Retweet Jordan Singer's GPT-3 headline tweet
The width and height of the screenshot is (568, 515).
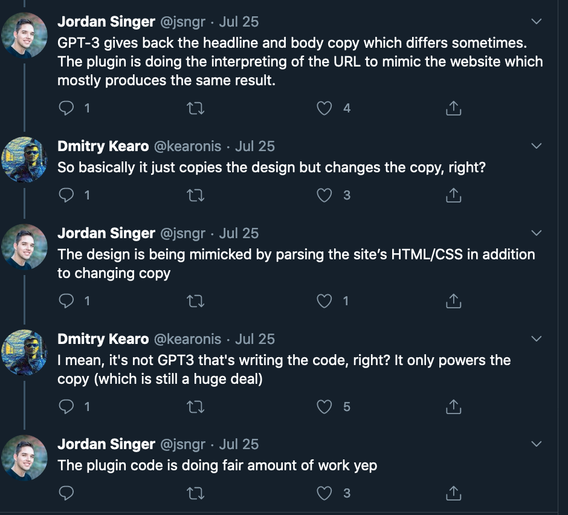(196, 108)
